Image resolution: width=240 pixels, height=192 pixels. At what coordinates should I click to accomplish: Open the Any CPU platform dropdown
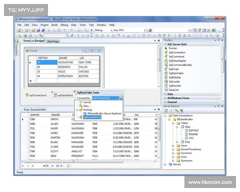pyautogui.click(x=145, y=30)
